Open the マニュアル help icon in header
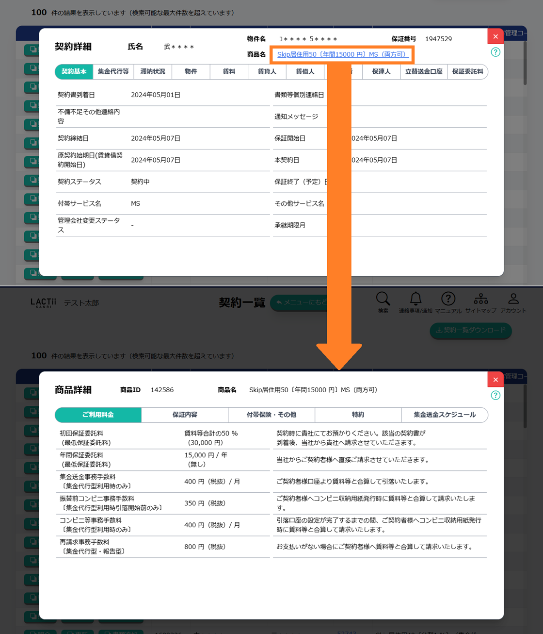The height and width of the screenshot is (634, 543). 448,299
